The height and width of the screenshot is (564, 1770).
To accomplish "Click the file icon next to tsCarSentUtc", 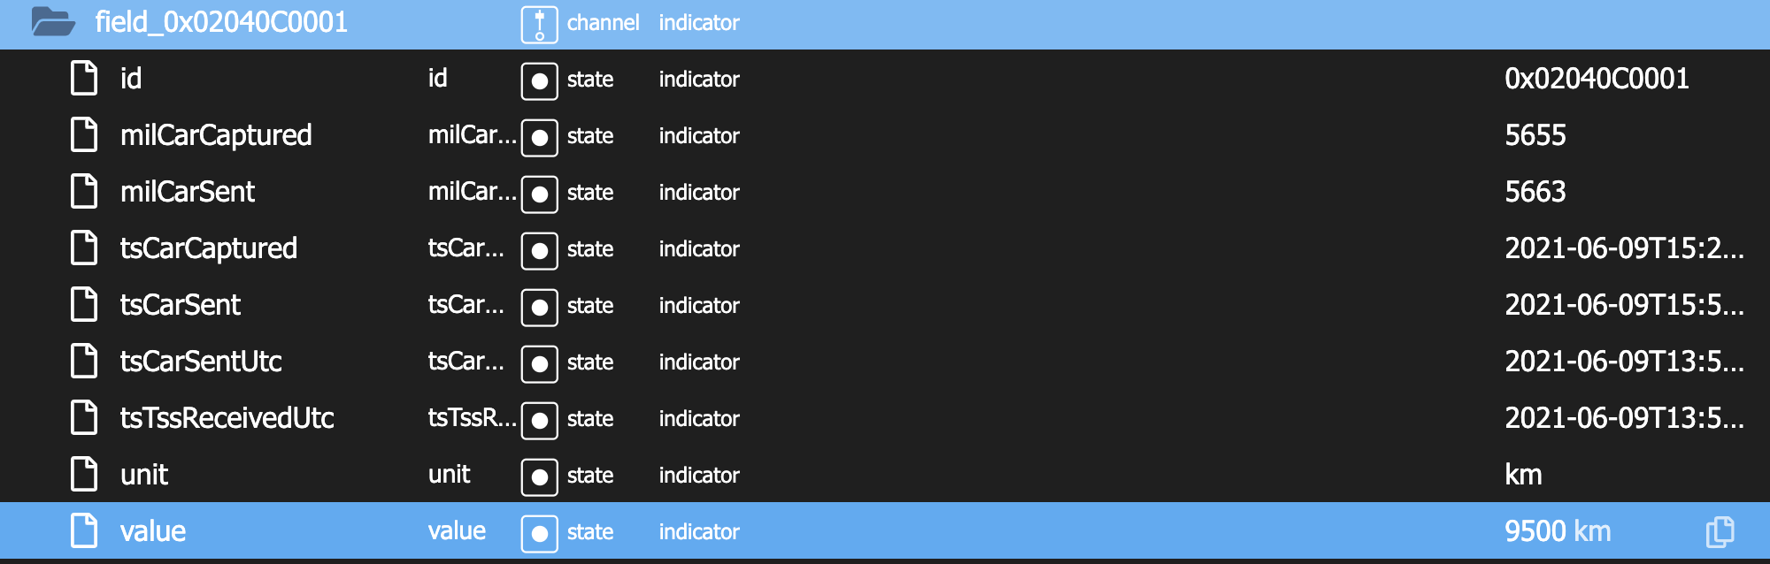I will [84, 362].
